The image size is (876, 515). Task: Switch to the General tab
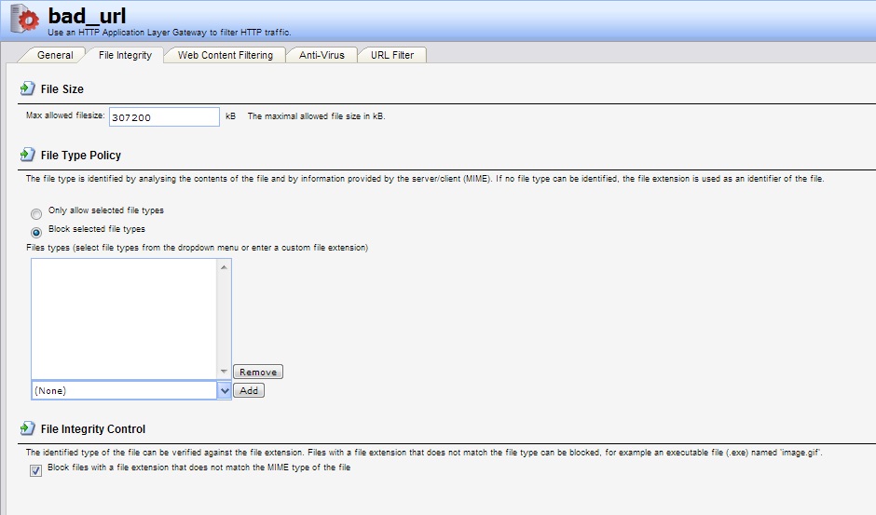pyautogui.click(x=55, y=55)
